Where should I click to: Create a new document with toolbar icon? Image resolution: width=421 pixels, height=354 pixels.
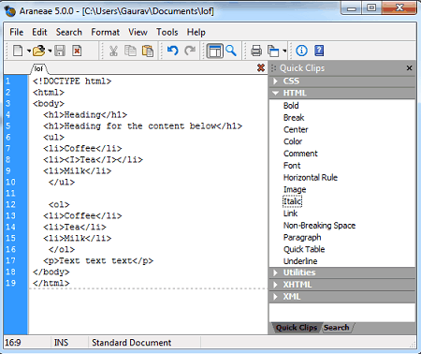pyautogui.click(x=18, y=51)
